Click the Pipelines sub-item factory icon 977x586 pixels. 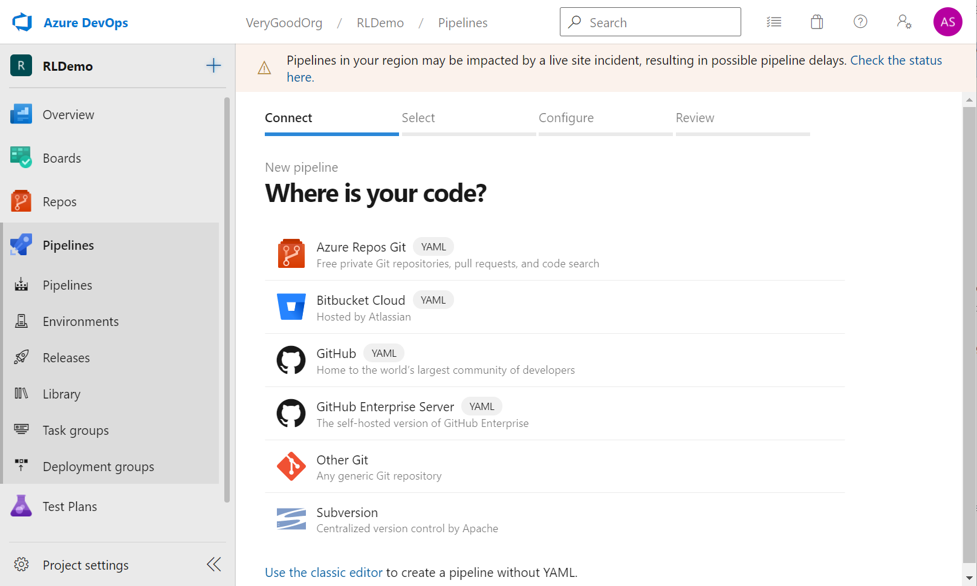pos(21,284)
